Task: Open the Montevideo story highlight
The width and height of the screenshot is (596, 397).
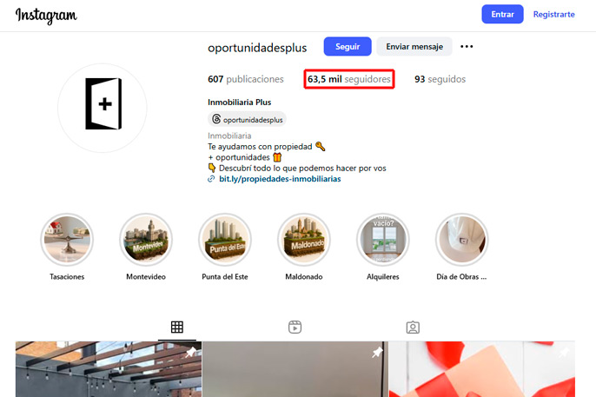Action: (146, 240)
